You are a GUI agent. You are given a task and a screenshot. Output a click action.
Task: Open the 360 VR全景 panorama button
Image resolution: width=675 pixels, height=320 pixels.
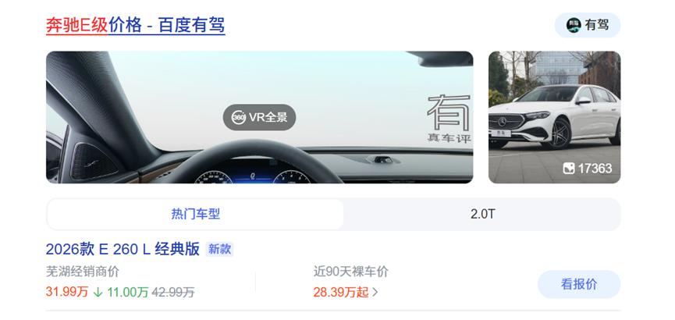click(259, 117)
